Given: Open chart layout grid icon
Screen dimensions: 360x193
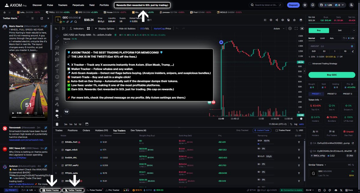Looking at the screenshot, I should [x=88, y=29].
